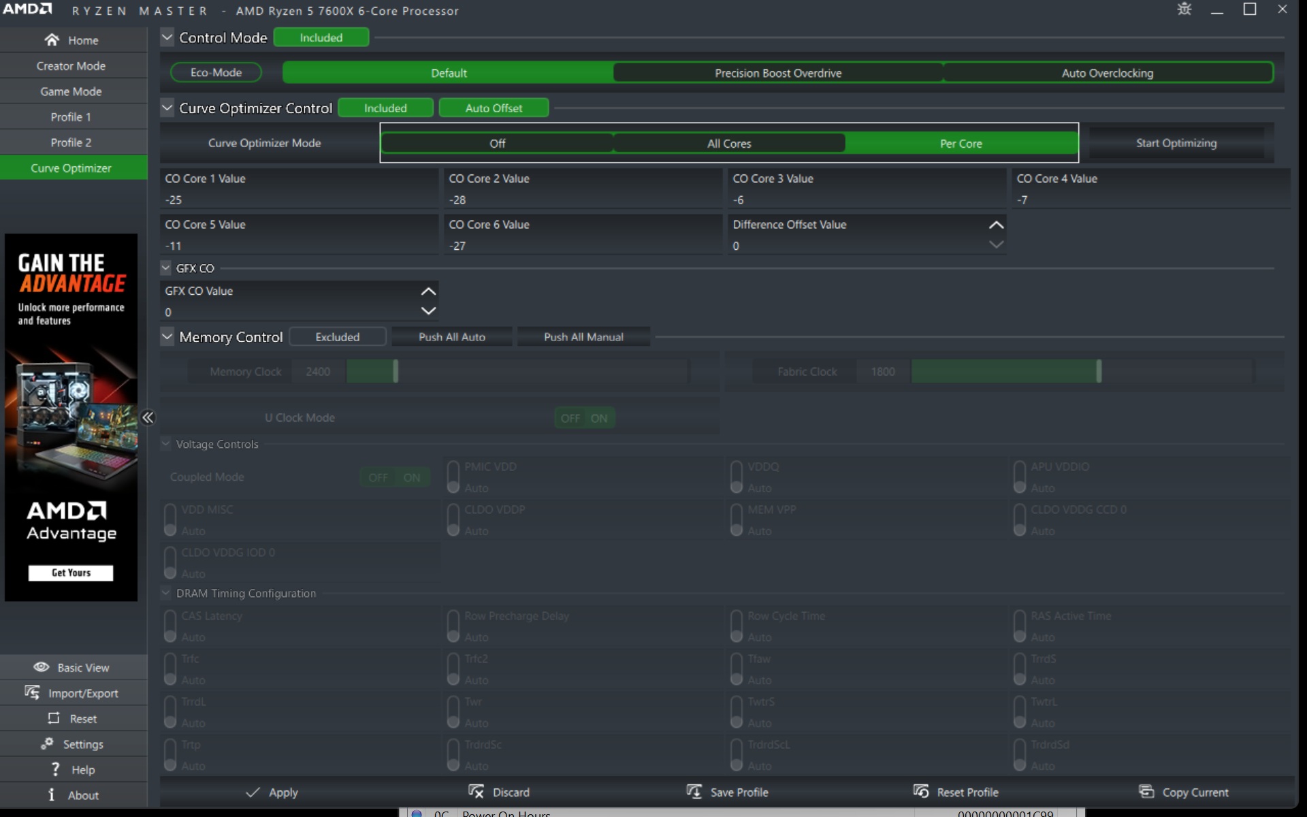This screenshot has height=817, width=1307.
Task: Click the Reset Profile icon
Action: point(920,791)
